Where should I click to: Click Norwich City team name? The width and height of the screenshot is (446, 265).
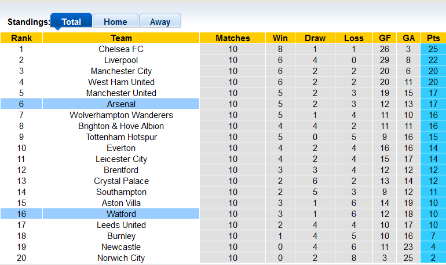point(121,258)
